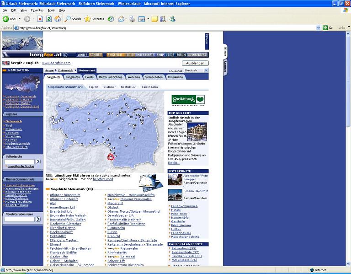Open the Mail toolbar icon
351x274 pixels.
pyautogui.click(x=121, y=19)
